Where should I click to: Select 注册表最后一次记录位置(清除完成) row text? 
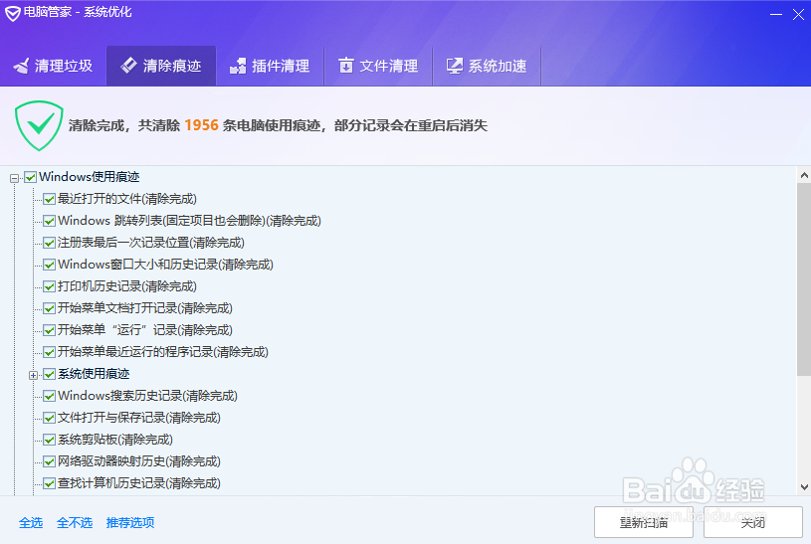[151, 243]
